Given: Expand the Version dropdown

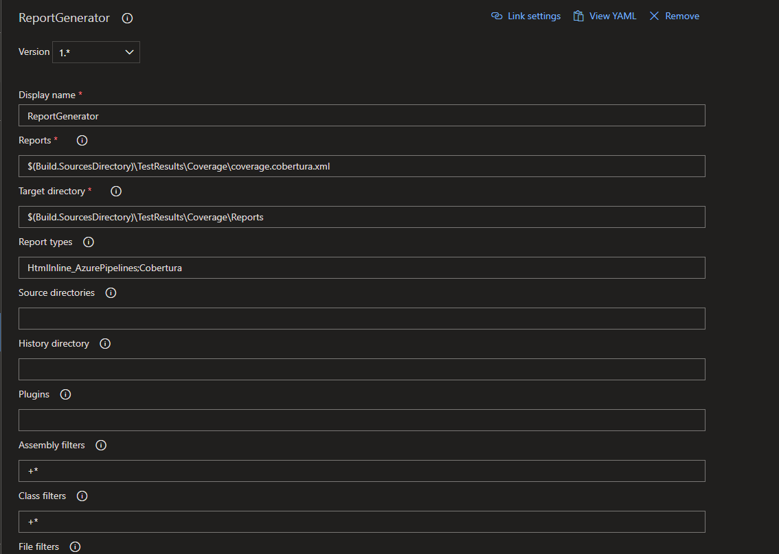Looking at the screenshot, I should (95, 51).
